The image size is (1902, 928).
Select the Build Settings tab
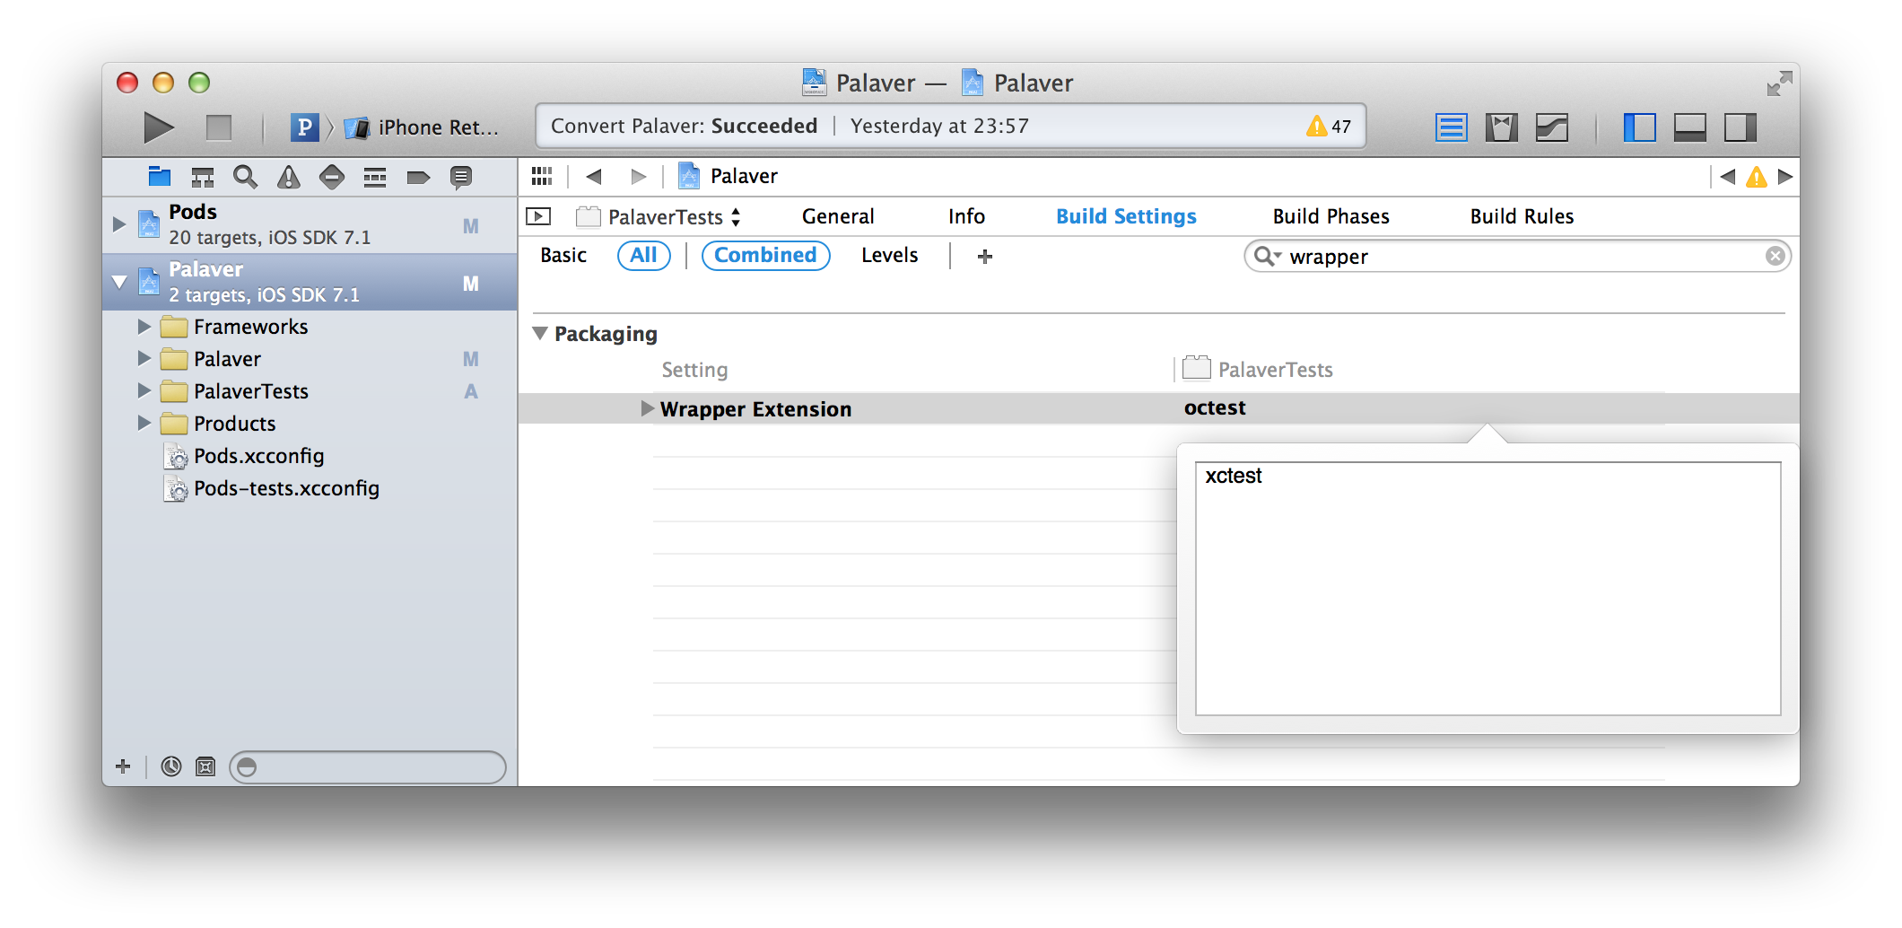(1126, 216)
